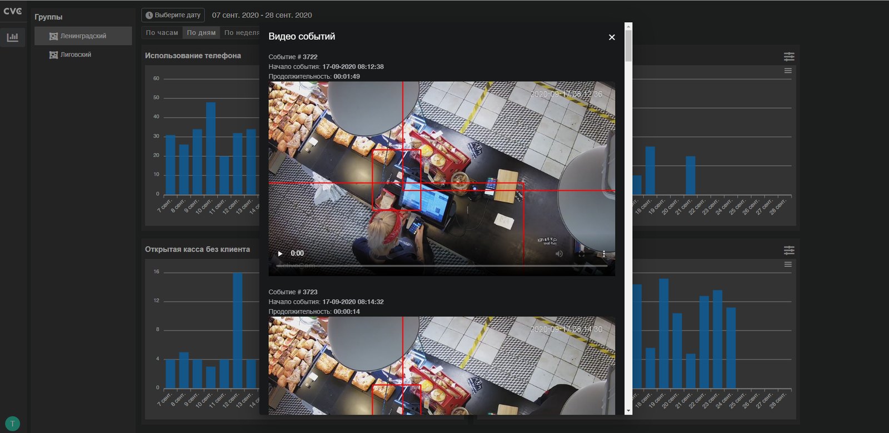Viewport: 889px width, 433px height.
Task: Mute the event 3722 video
Action: 559,254
